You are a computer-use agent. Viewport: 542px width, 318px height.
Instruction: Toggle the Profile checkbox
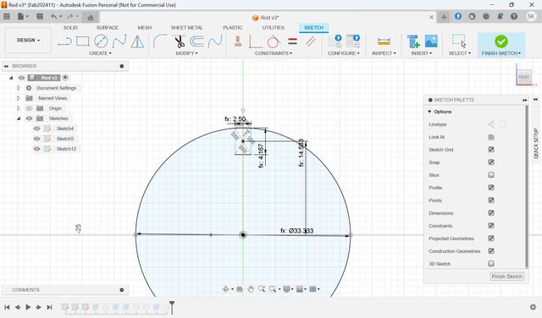click(491, 188)
